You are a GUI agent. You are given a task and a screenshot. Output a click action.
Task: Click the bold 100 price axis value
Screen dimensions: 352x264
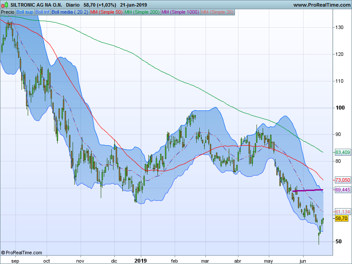click(x=340, y=108)
